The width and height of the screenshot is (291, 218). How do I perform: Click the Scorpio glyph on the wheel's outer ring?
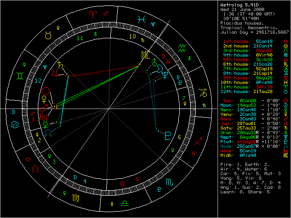click(x=159, y=189)
